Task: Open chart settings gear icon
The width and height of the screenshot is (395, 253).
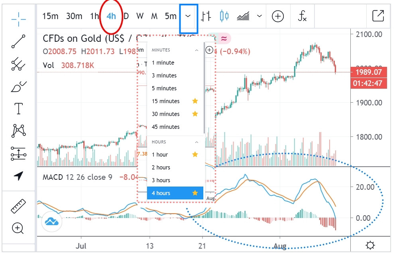Action: pos(370,245)
